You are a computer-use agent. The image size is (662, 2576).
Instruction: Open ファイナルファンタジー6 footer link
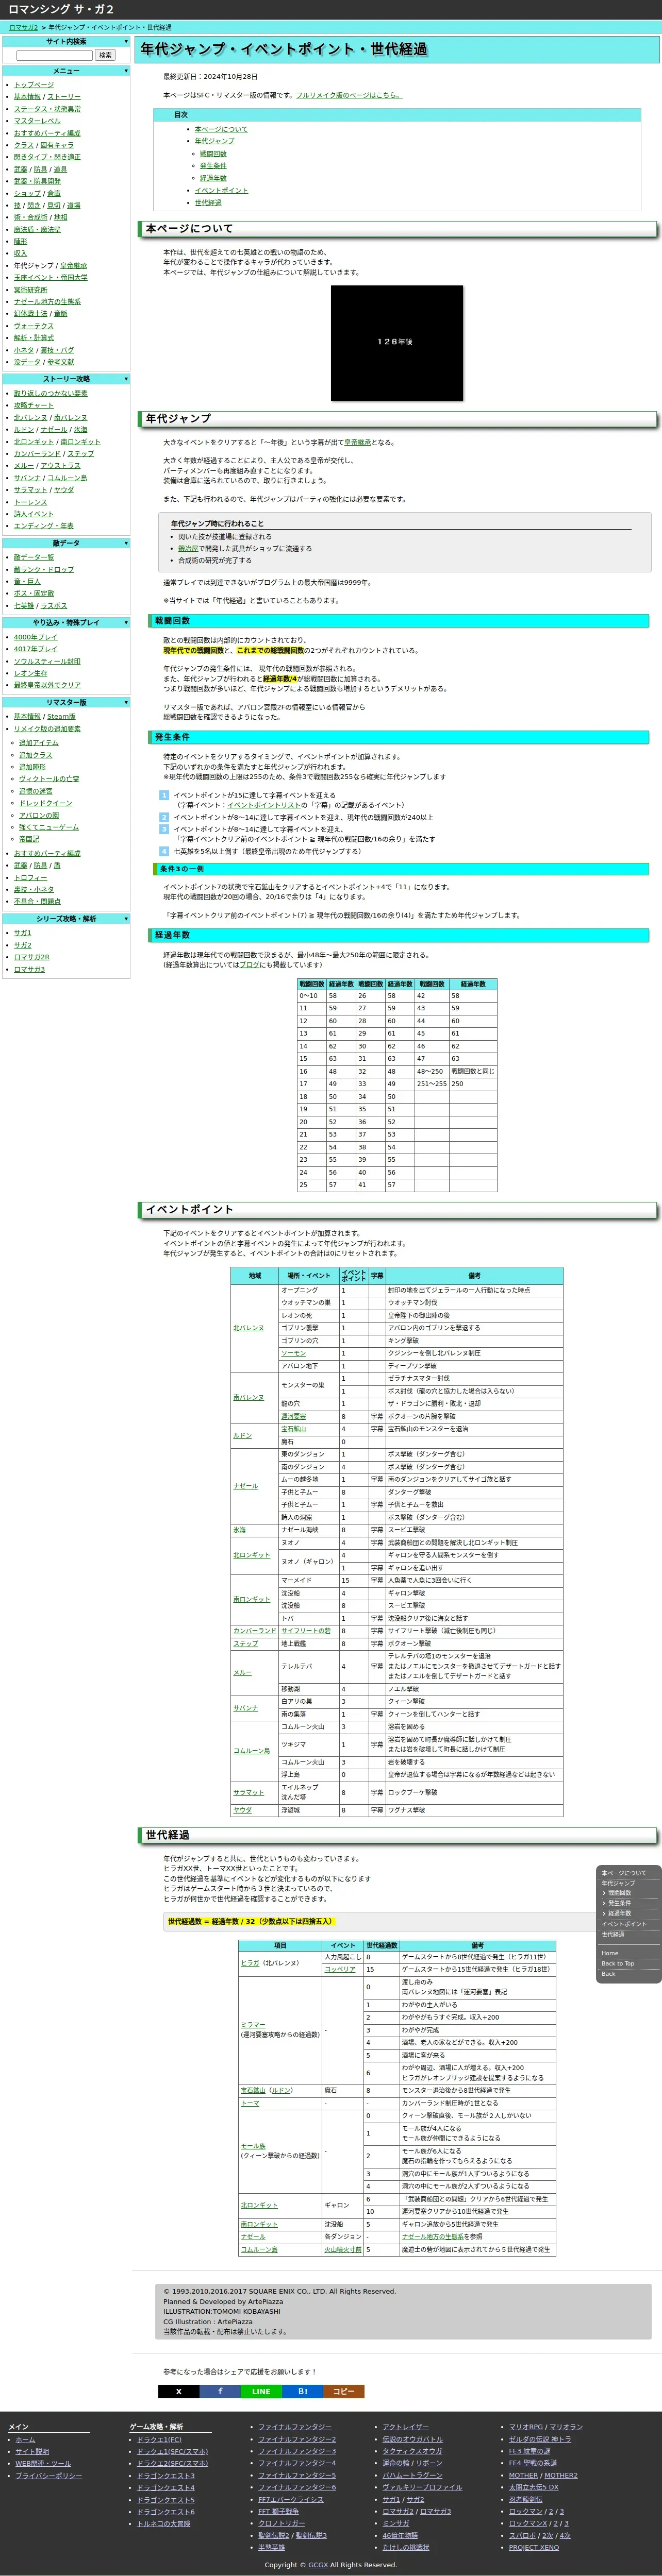(297, 2487)
